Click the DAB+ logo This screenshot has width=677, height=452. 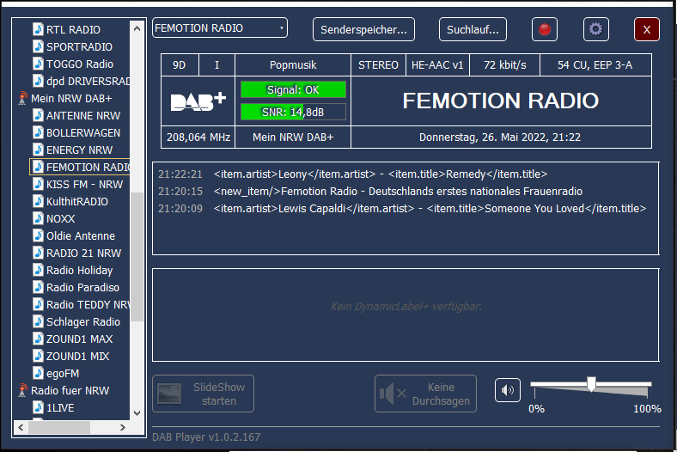(x=198, y=101)
